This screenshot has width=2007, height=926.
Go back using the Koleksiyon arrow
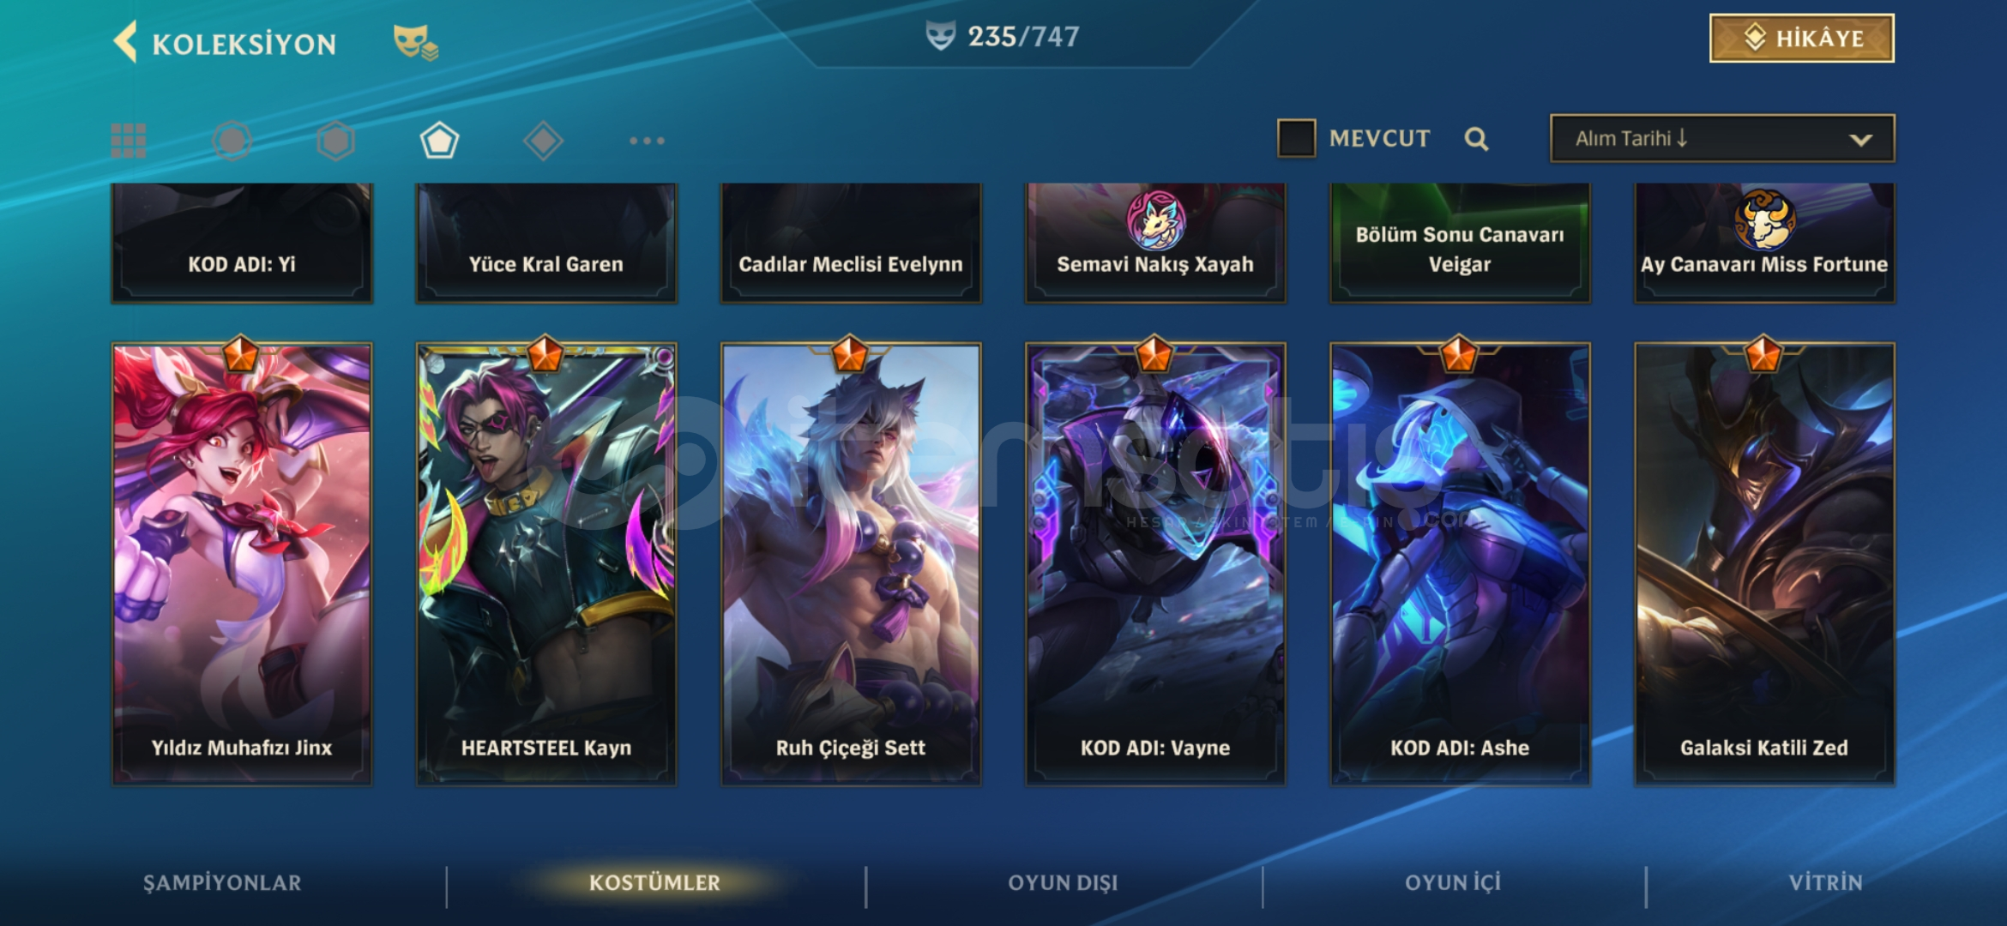126,42
